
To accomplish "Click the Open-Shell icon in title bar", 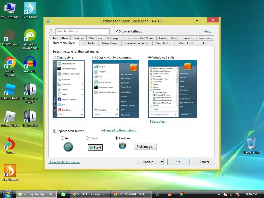I will pyautogui.click(x=48, y=21).
